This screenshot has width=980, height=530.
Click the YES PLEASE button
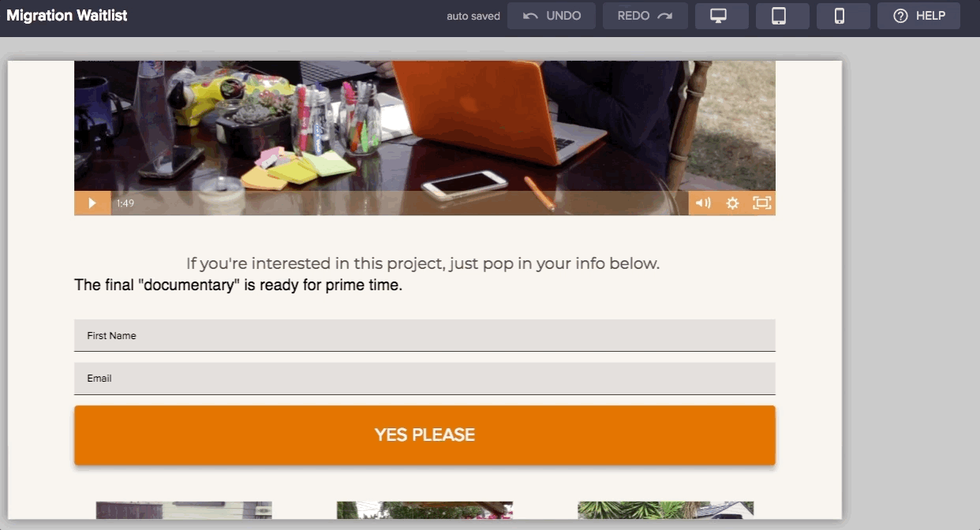pyautogui.click(x=425, y=435)
